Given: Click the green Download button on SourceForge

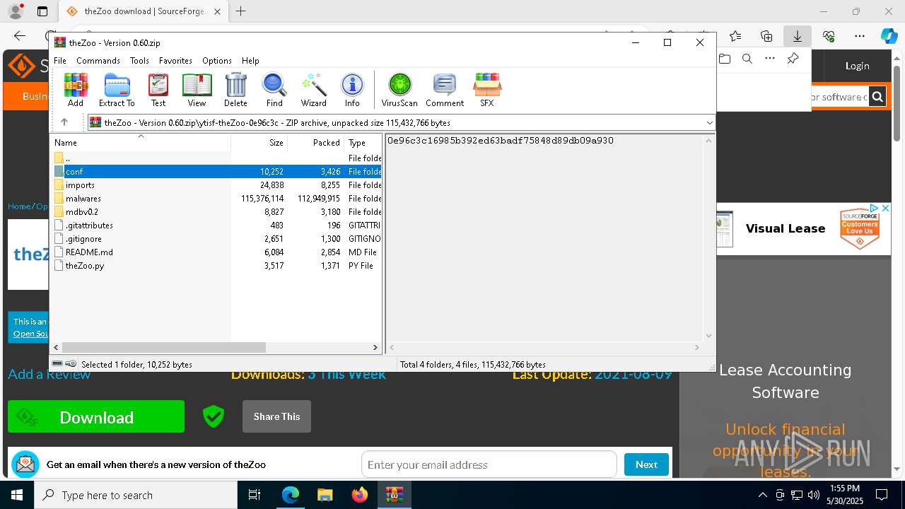Looking at the screenshot, I should tap(96, 417).
